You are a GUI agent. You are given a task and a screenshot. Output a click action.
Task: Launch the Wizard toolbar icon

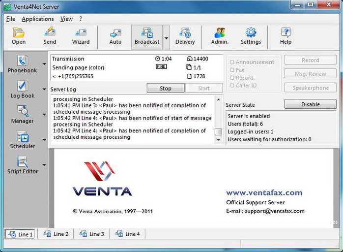[x=81, y=32]
